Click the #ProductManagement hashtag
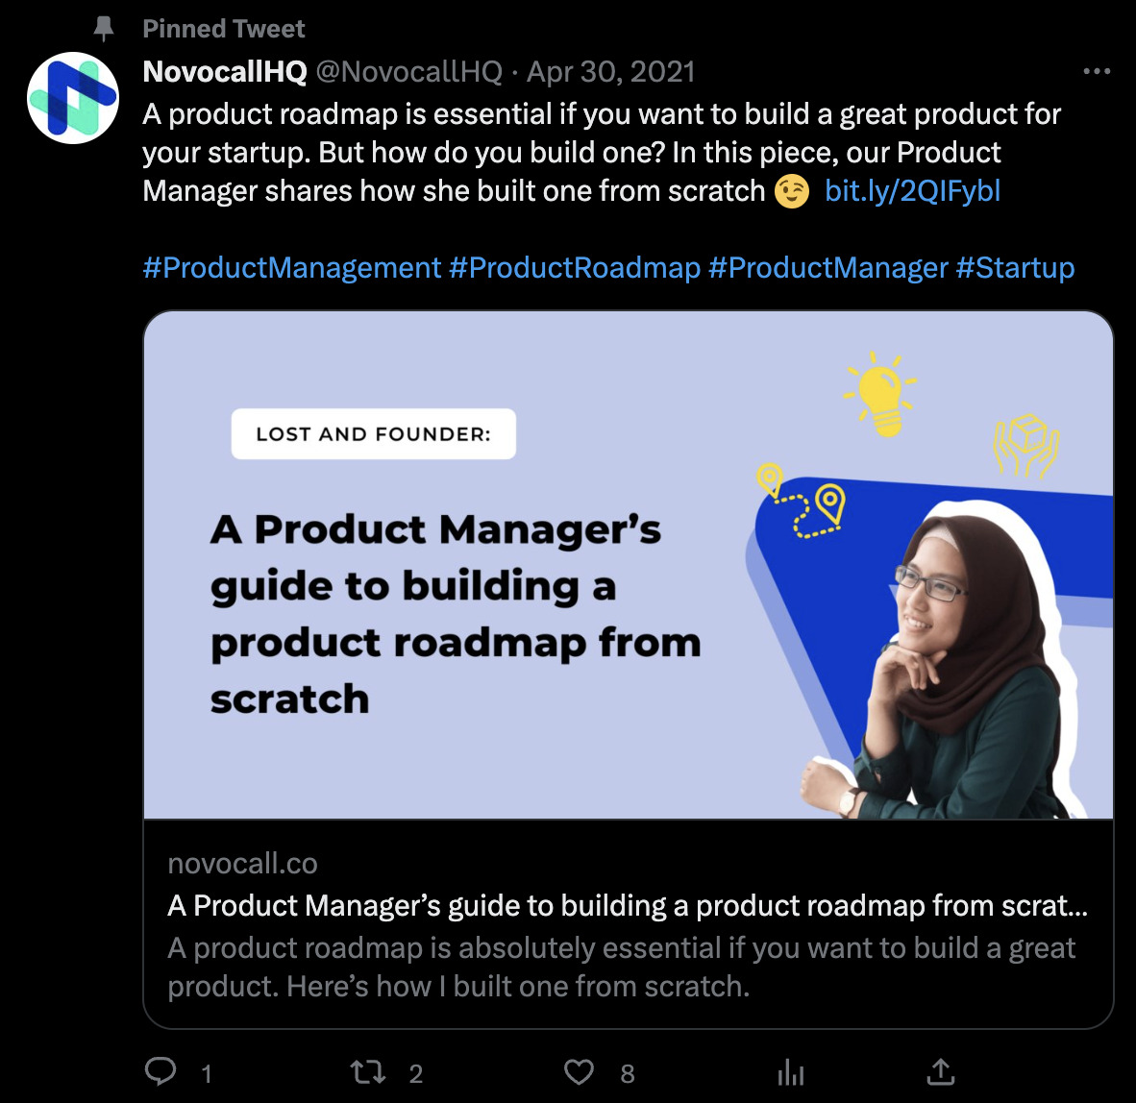Viewport: 1136px width, 1103px height. 291,267
